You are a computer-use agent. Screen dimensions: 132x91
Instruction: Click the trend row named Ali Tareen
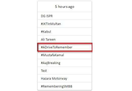click(x=65, y=39)
